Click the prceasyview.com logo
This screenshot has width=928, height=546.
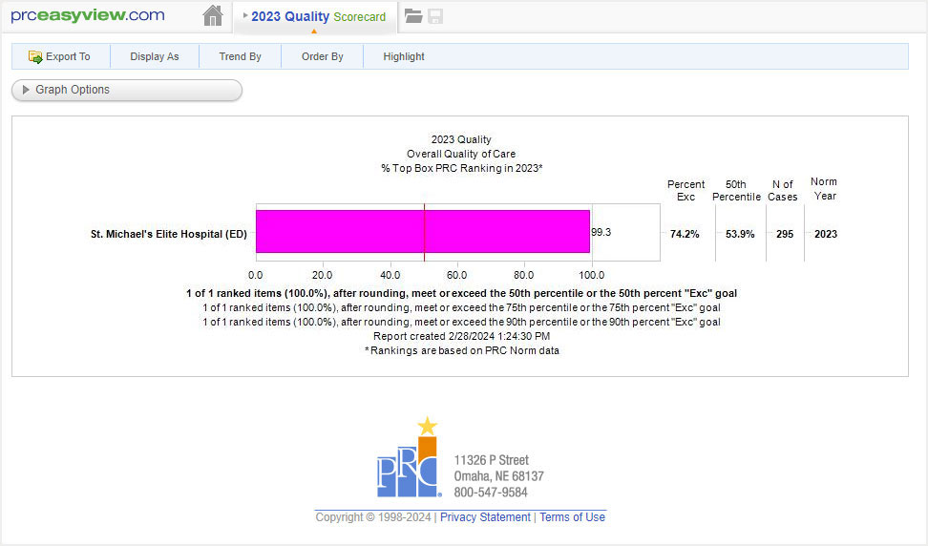(88, 15)
